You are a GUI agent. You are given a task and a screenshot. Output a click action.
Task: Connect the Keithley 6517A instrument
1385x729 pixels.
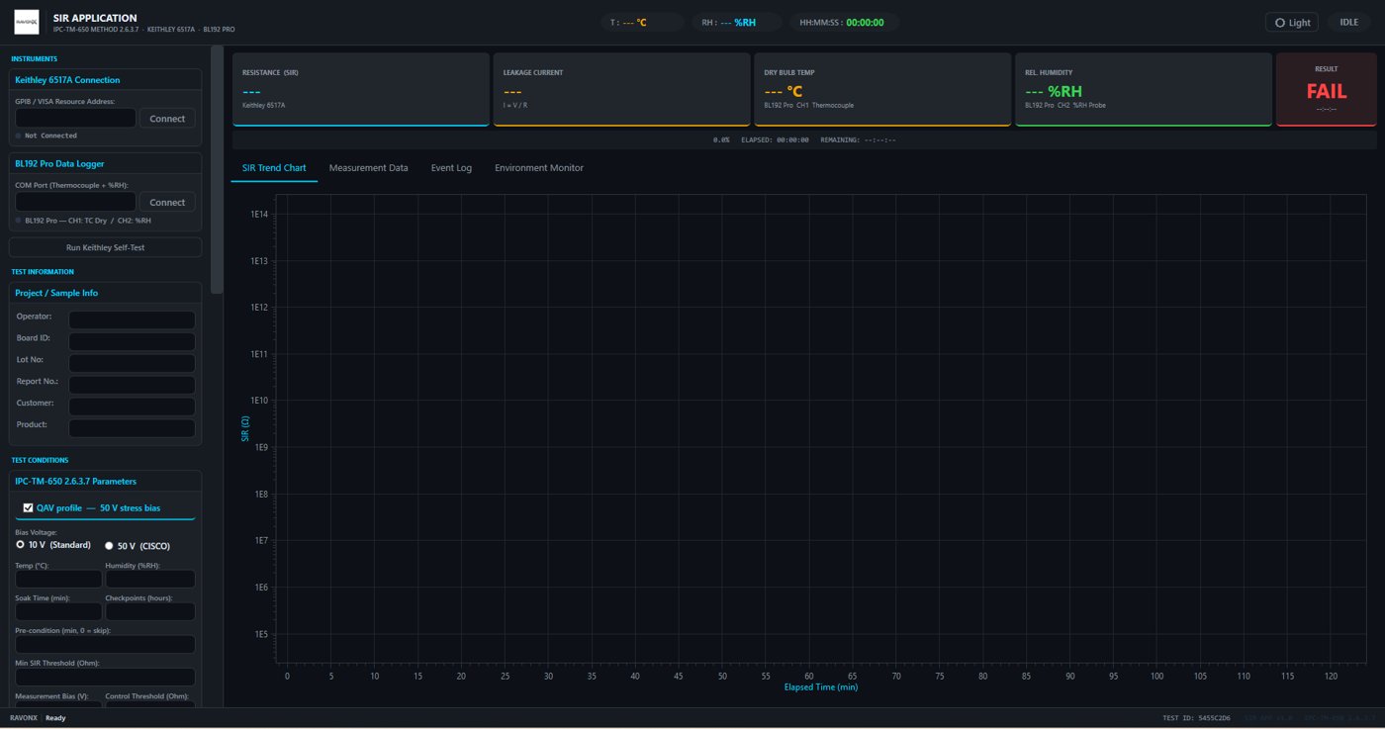167,118
